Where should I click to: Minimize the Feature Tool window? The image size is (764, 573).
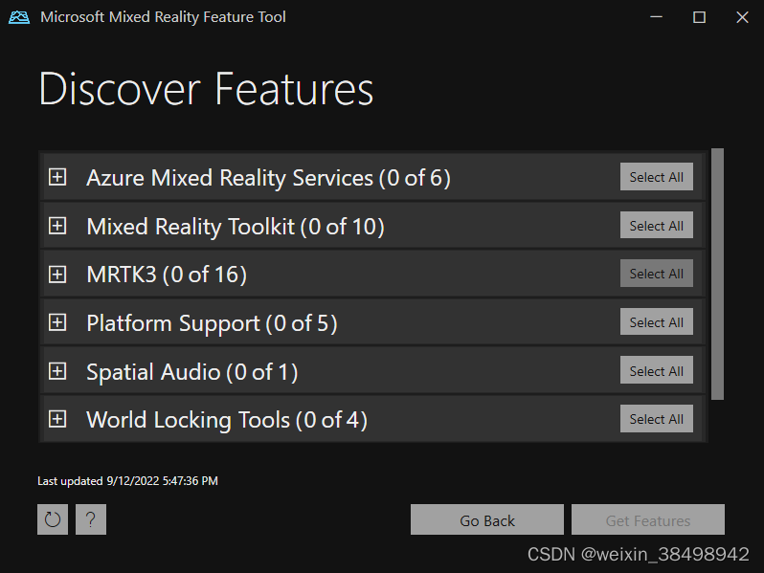[657, 17]
